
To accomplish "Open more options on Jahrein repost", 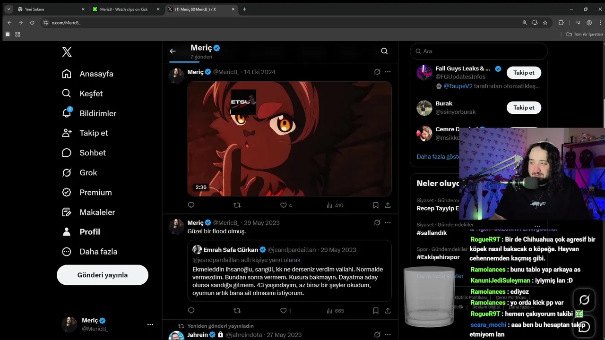I will pos(388,335).
